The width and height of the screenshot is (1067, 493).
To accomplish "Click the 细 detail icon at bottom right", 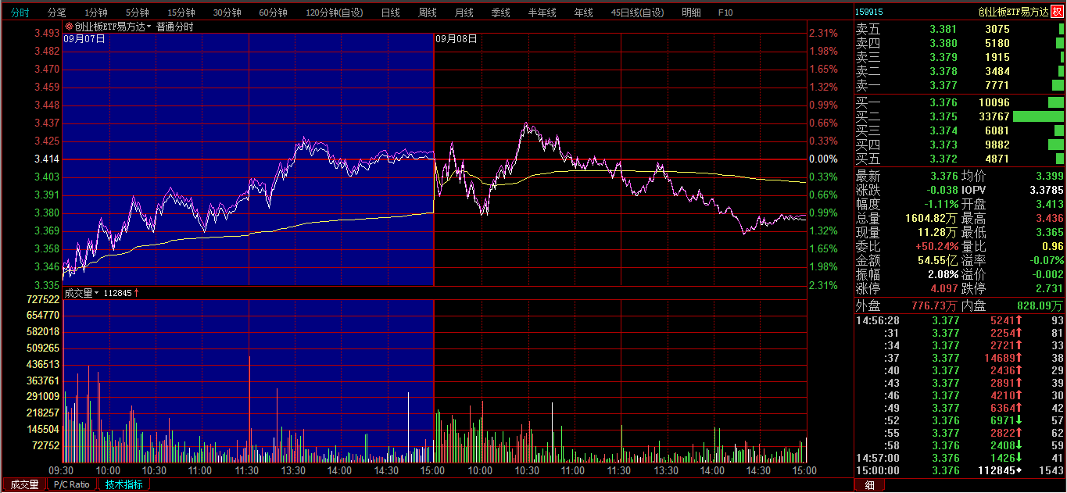I will click(868, 485).
